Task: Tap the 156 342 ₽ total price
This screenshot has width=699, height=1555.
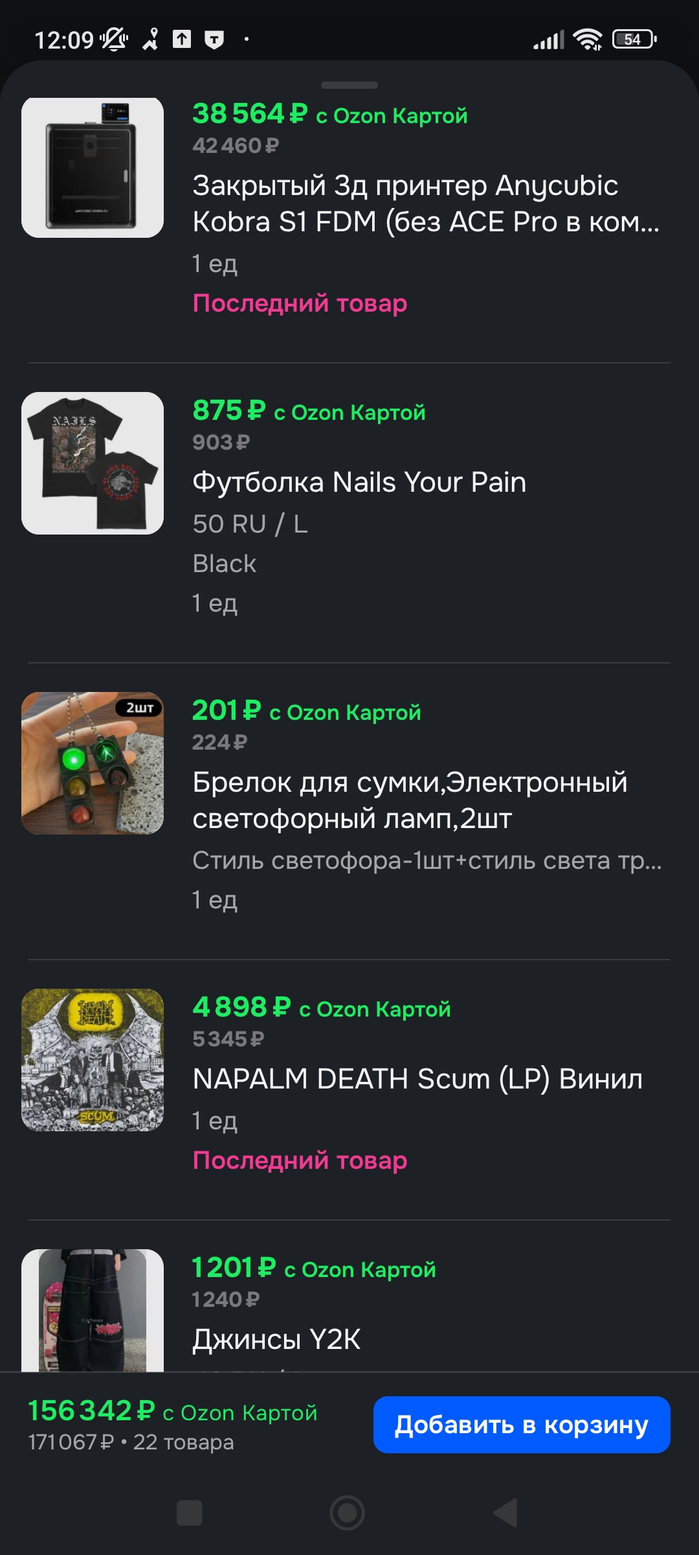Action: 91,1411
